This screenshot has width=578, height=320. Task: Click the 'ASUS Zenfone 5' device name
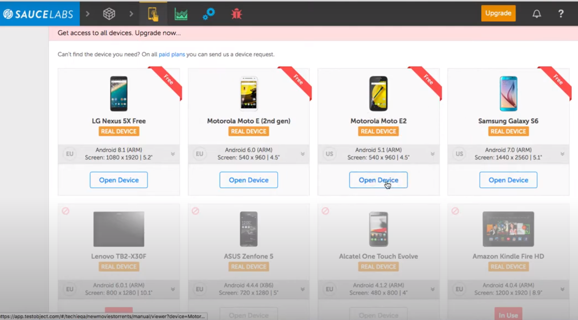click(x=249, y=256)
